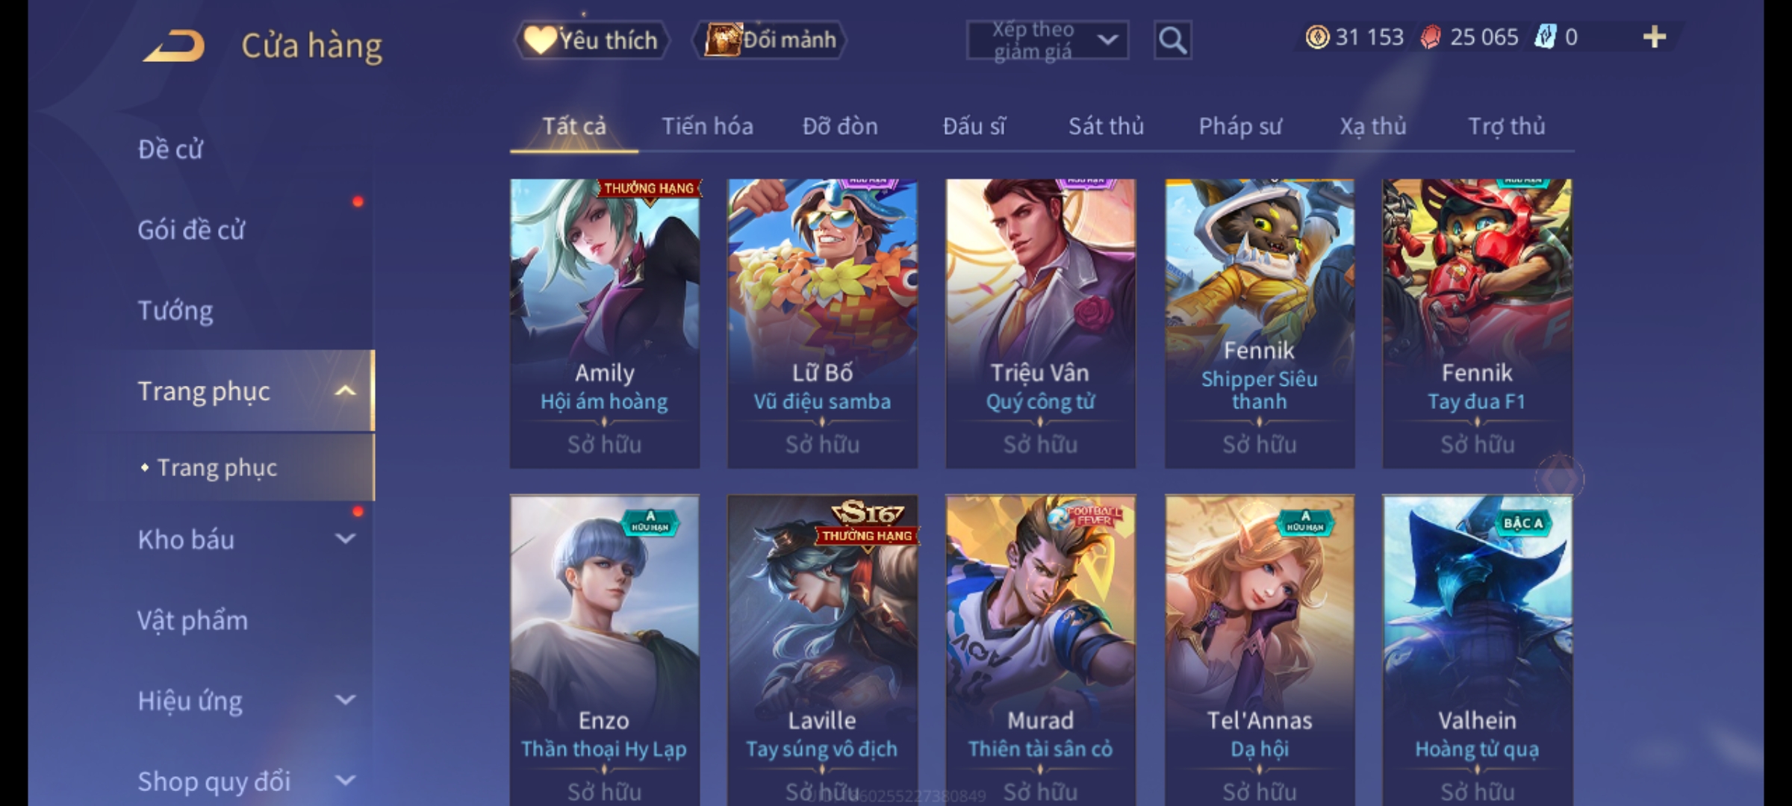
Task: Click the red ruby balance icon
Action: pyautogui.click(x=1431, y=37)
